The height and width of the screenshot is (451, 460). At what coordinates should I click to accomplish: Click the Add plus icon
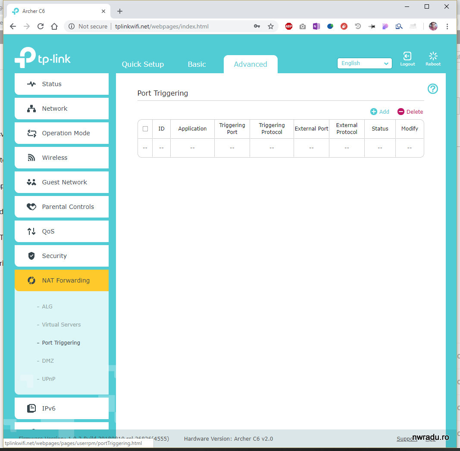(x=374, y=112)
